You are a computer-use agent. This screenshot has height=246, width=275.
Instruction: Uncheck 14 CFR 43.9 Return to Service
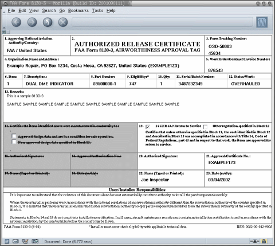(148, 126)
